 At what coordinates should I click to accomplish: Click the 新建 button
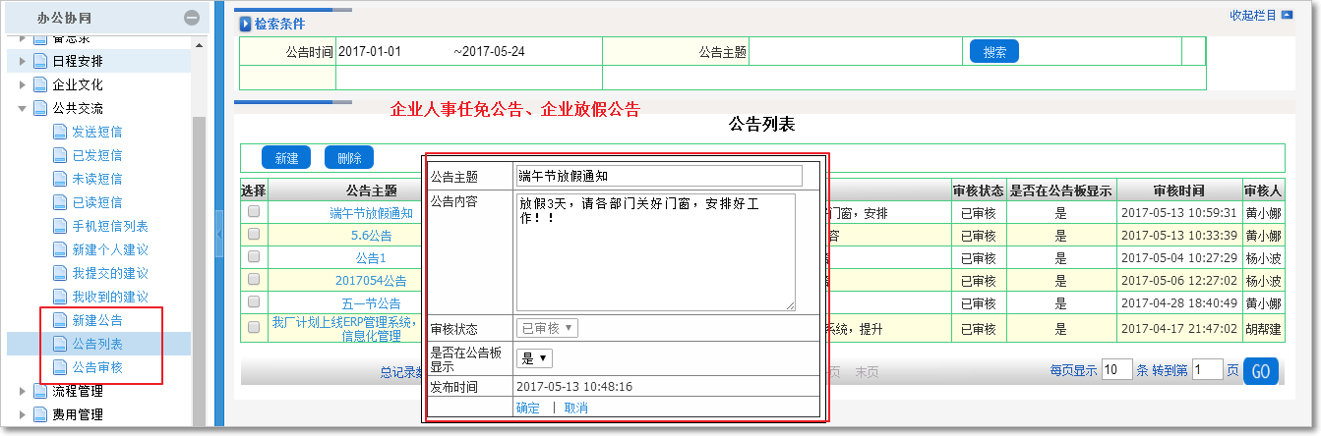pos(286,157)
